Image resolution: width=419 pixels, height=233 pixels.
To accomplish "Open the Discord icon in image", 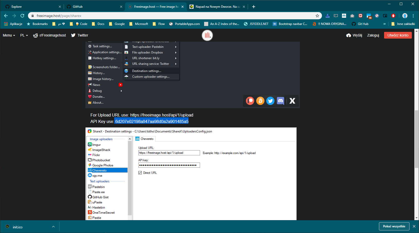I will pos(280,101).
